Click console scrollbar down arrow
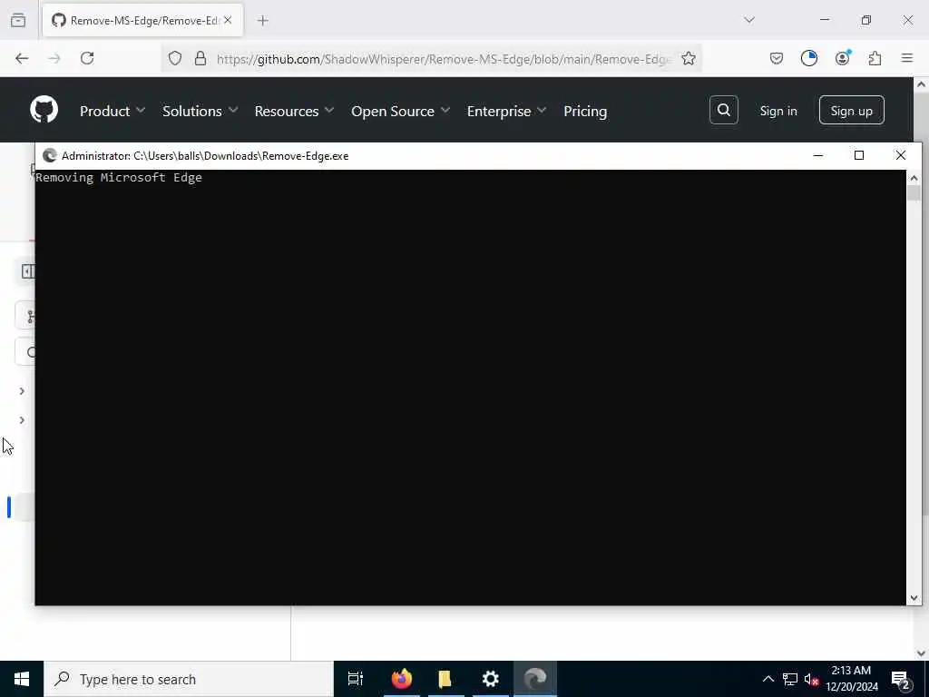 914,598
